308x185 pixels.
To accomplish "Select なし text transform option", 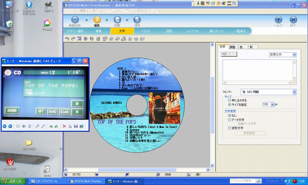I will (232, 116).
